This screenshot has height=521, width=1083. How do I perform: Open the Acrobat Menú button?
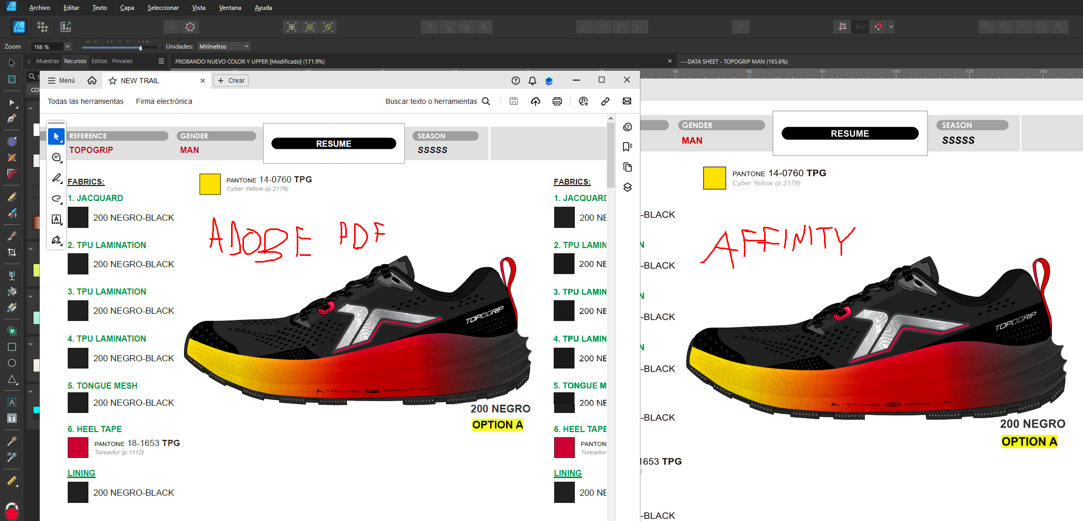coord(62,81)
